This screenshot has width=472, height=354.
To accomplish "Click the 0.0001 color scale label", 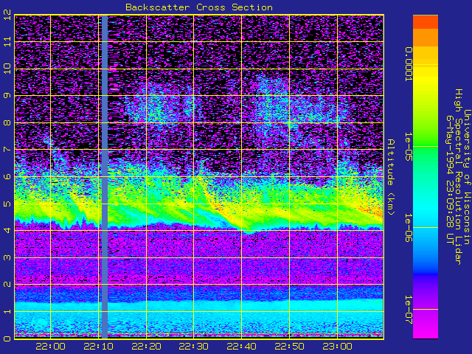I will click(408, 64).
